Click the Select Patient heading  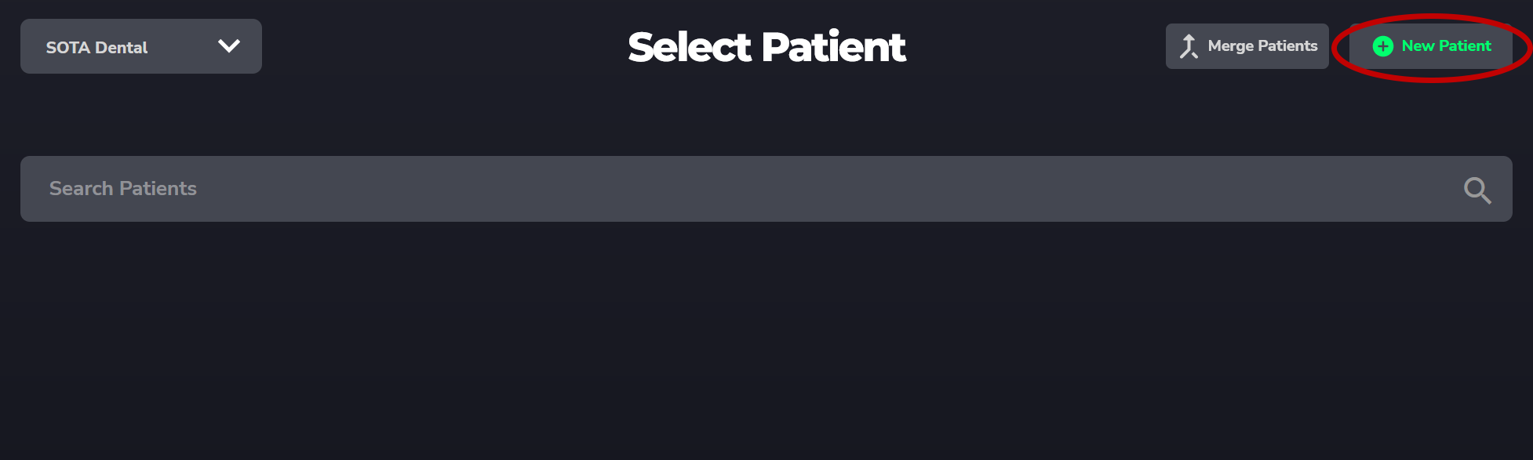coord(766,46)
